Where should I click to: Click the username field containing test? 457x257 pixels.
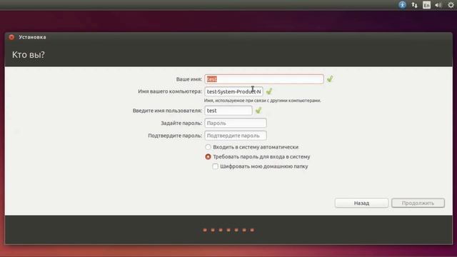pos(228,111)
